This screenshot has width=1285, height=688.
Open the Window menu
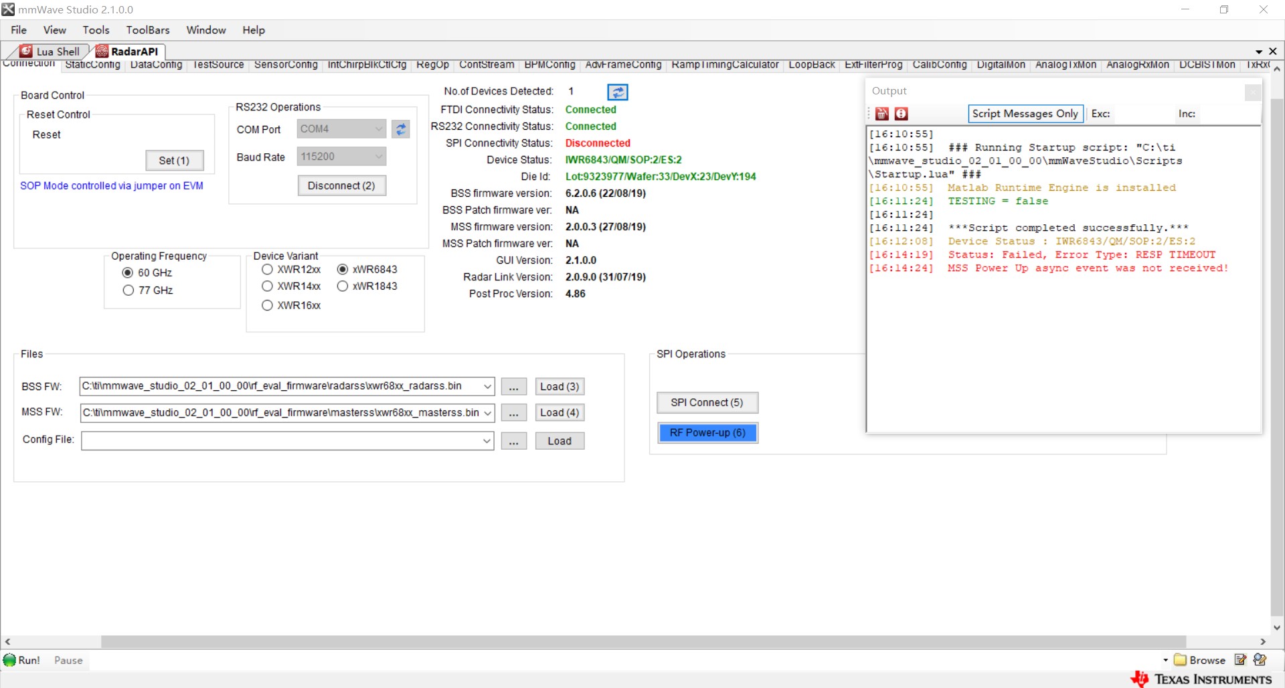[x=206, y=30]
